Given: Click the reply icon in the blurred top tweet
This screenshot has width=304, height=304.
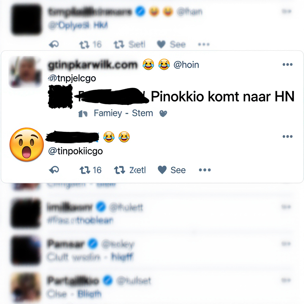Looking at the screenshot, I should click(x=54, y=45).
